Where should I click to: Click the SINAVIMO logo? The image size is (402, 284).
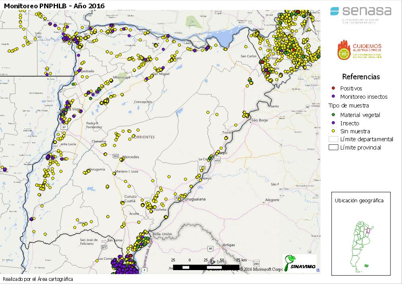coord(299,263)
